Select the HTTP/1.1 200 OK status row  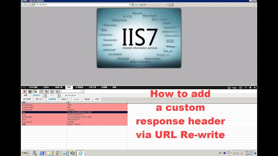(74, 124)
